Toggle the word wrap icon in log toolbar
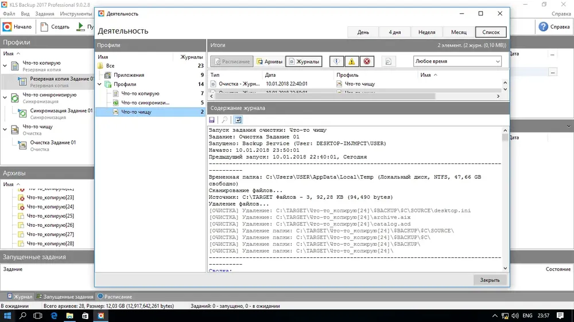The width and height of the screenshot is (574, 322). tap(238, 120)
